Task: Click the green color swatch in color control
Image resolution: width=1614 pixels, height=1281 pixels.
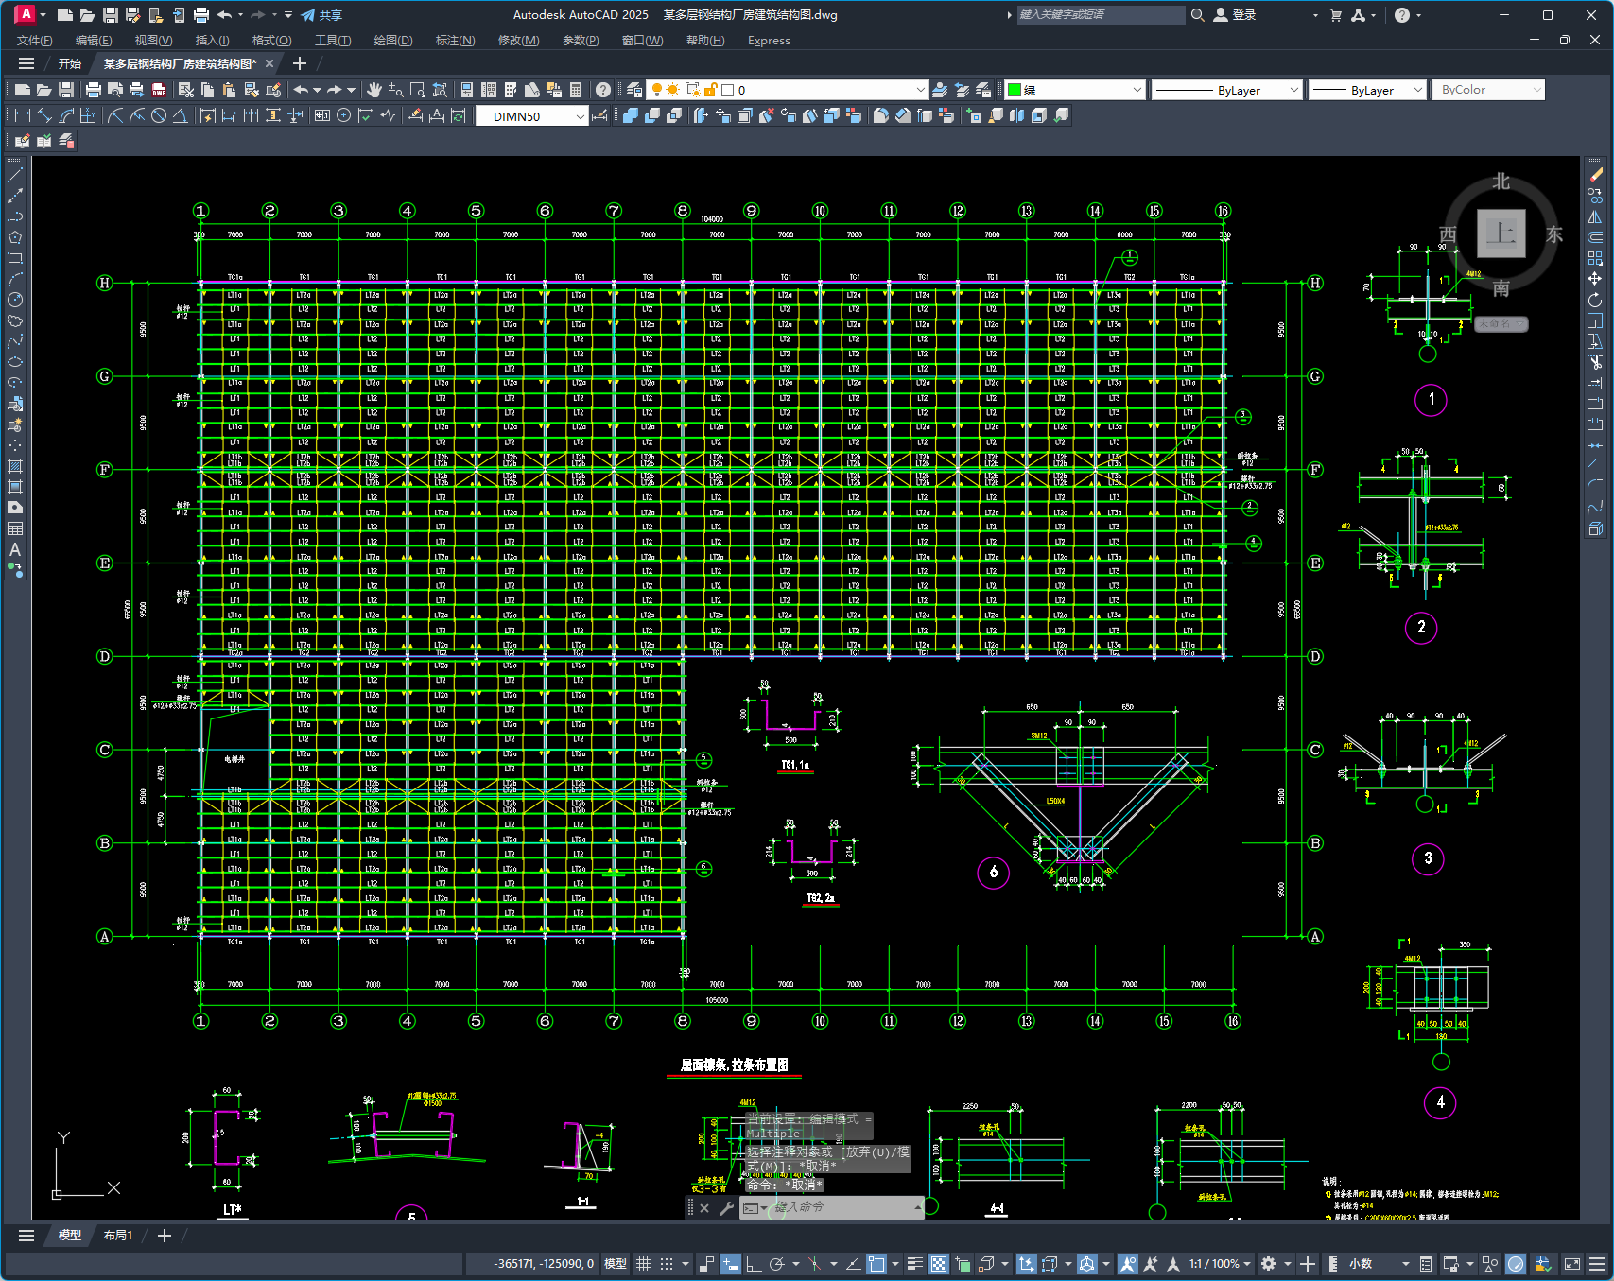Action: (x=1015, y=90)
